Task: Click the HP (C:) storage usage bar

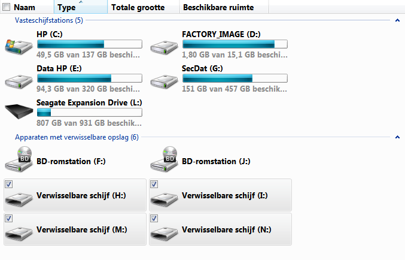Action: pyautogui.click(x=89, y=44)
